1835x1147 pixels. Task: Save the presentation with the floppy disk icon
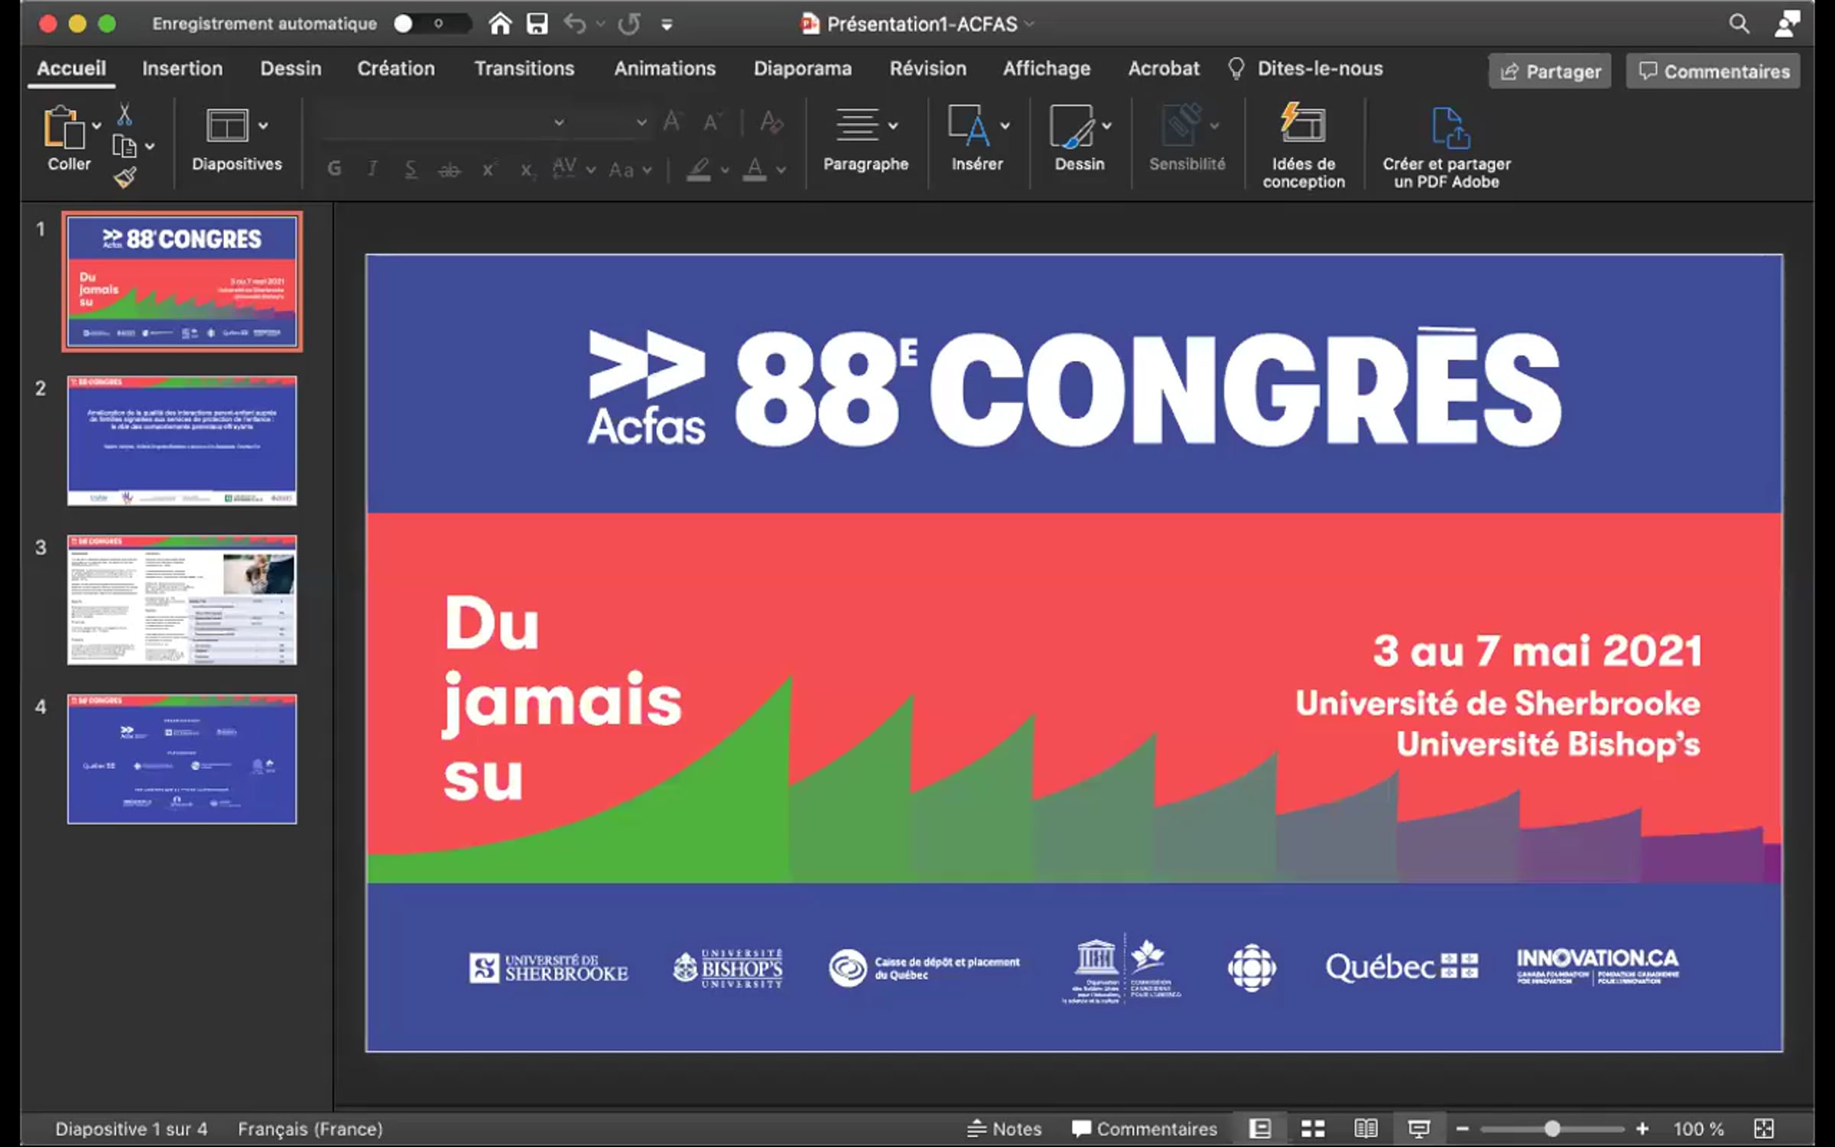(x=537, y=24)
